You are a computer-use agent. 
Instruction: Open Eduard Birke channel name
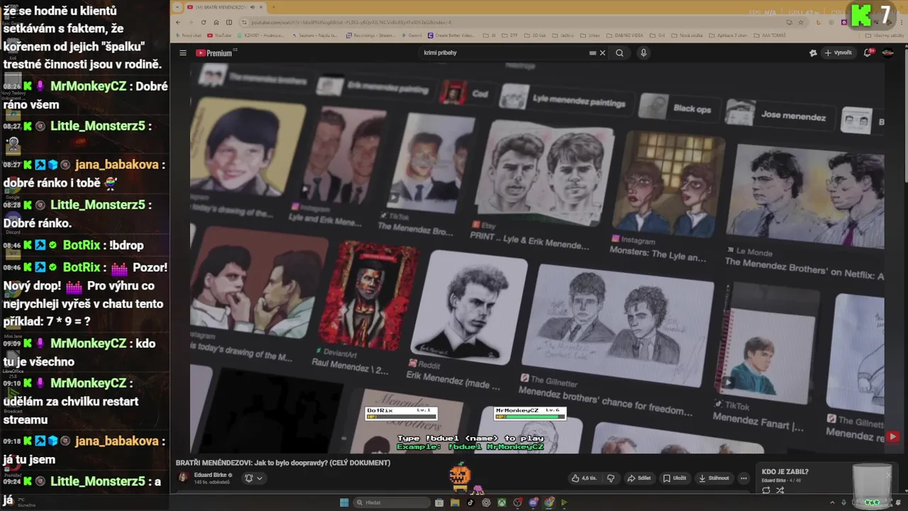(211, 475)
